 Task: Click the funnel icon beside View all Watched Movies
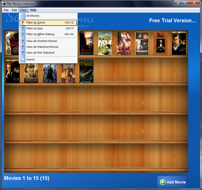(x=22, y=47)
